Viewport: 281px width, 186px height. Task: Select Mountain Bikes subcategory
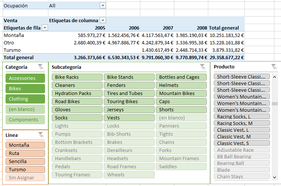point(181,93)
